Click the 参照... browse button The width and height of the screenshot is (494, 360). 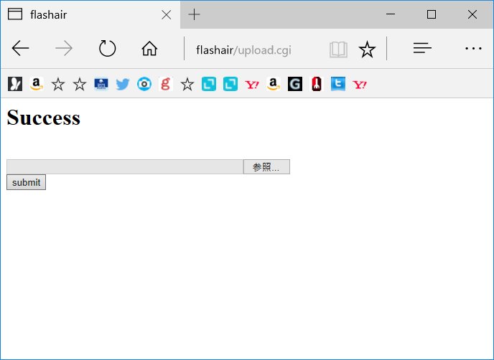pos(266,167)
